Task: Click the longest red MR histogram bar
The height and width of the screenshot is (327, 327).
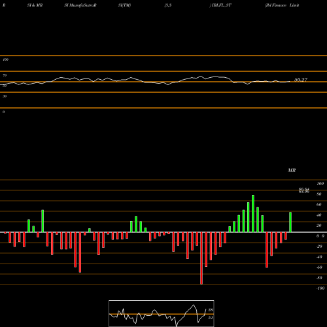Action: coord(201,258)
